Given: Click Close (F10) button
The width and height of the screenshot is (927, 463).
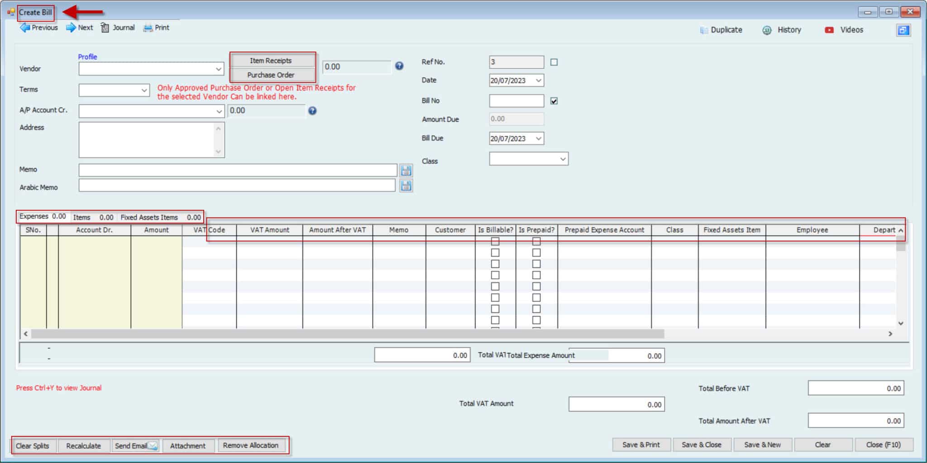Looking at the screenshot, I should coord(884,445).
